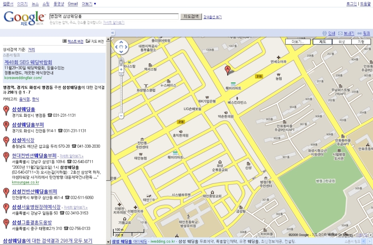Image resolution: width=373 pixels, height=245 pixels.
Task: Open the 삼성웨딩홀 result A link
Action: click(24, 109)
